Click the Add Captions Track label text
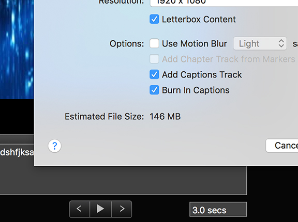This screenshot has height=222, width=298. 202,75
